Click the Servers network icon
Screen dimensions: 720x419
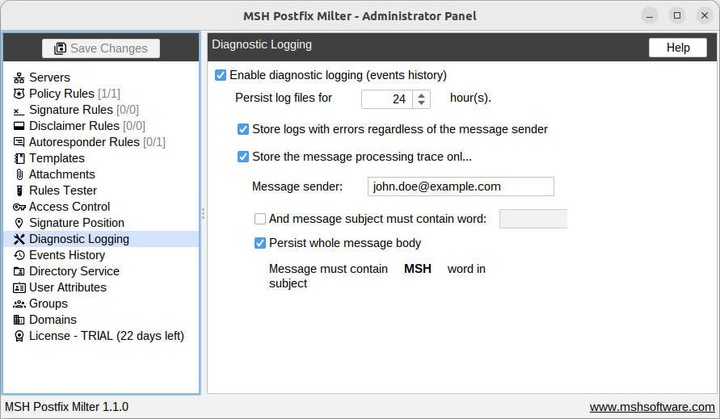pyautogui.click(x=19, y=78)
